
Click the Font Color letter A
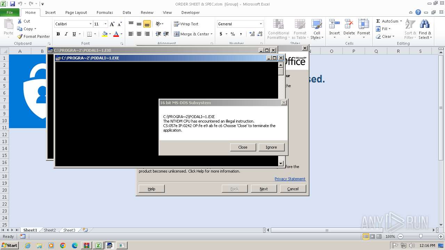point(116,34)
